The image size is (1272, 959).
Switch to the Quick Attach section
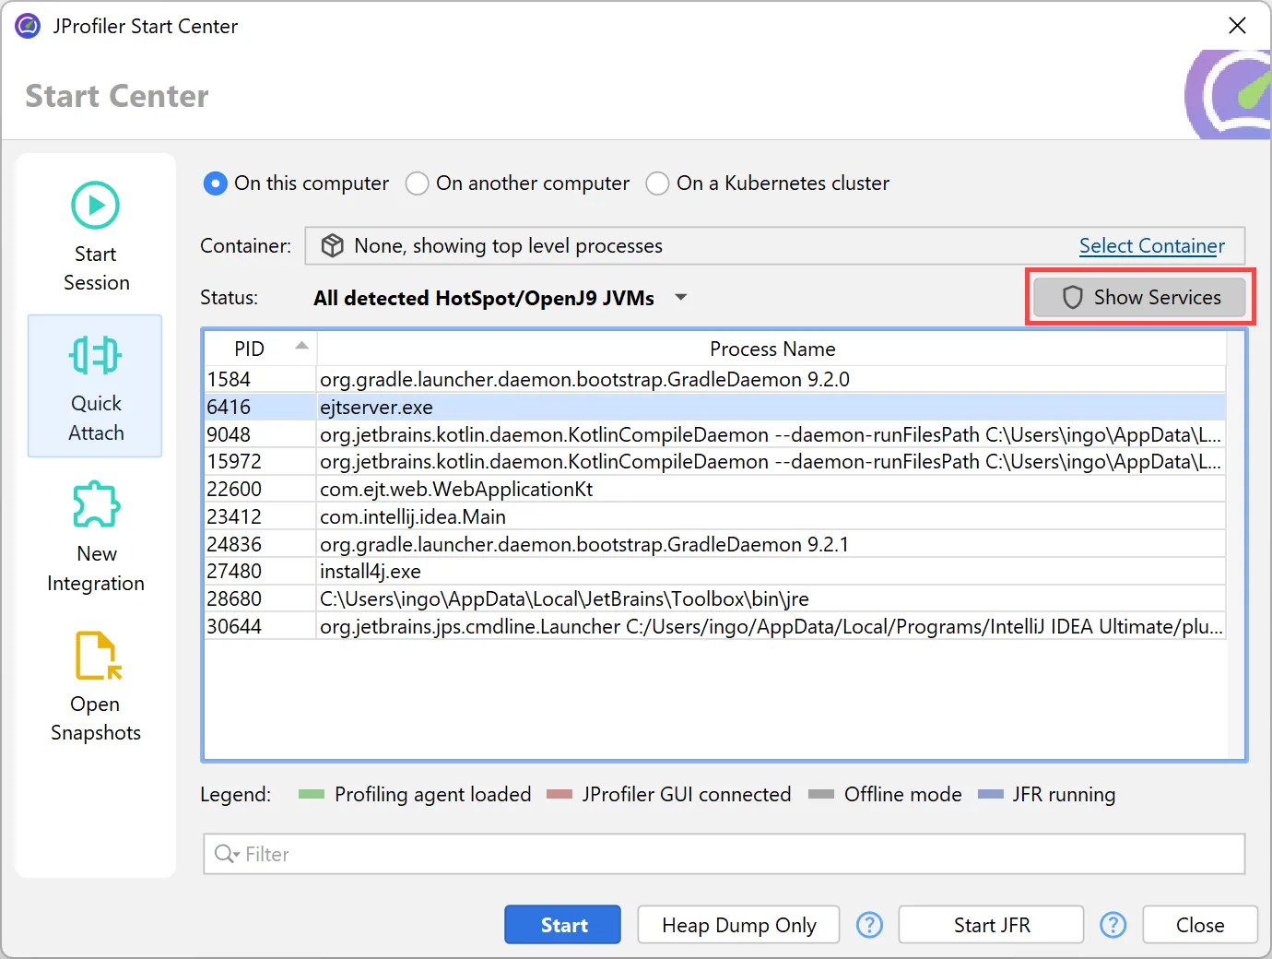95,387
